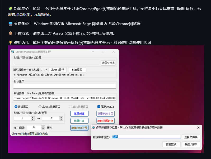Click the label 创建/打开快捷方式名称范围

pos(30,113)
